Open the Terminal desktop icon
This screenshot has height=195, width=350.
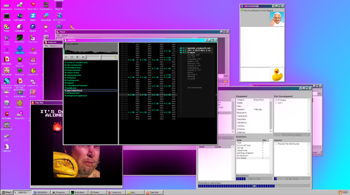point(6,17)
